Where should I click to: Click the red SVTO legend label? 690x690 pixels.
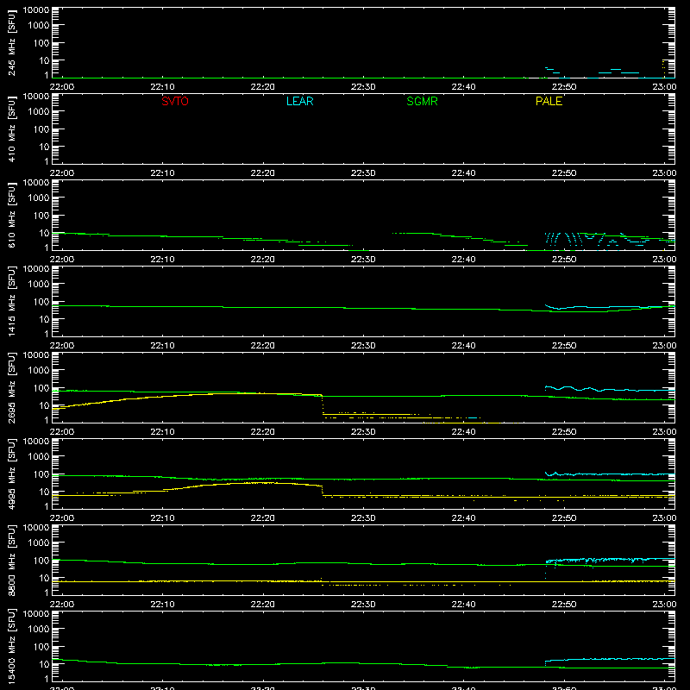[x=175, y=101]
